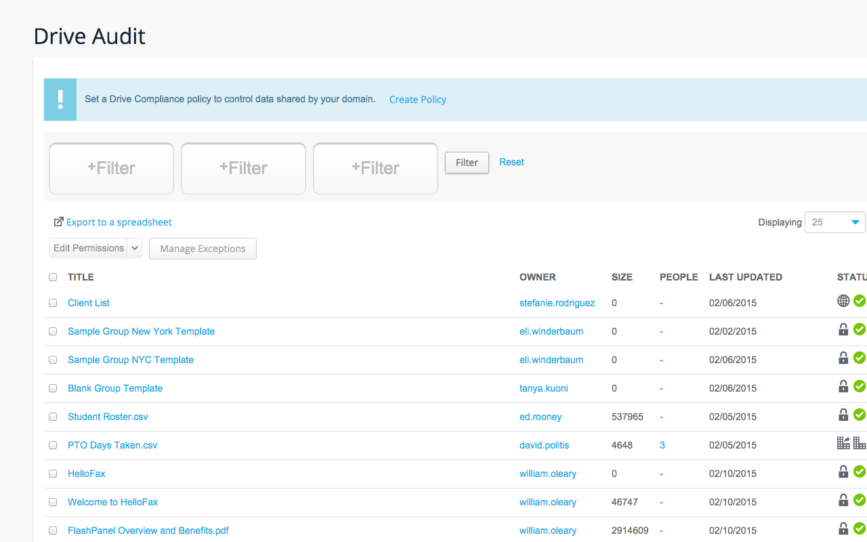Click green checkmark for Student Roster.csv
867x542 pixels.
coord(860,415)
